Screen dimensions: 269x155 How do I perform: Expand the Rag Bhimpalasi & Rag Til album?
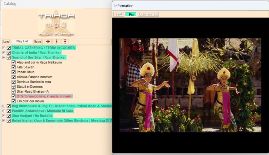4,106
